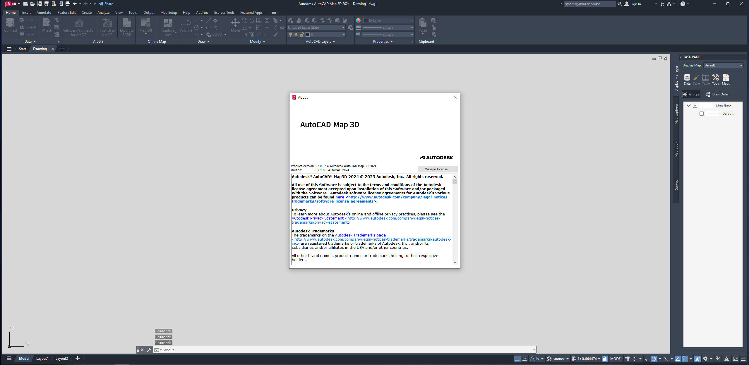Toggle the layer lock padlock icon
Viewport: 749px width, 365px height.
pos(302,34)
